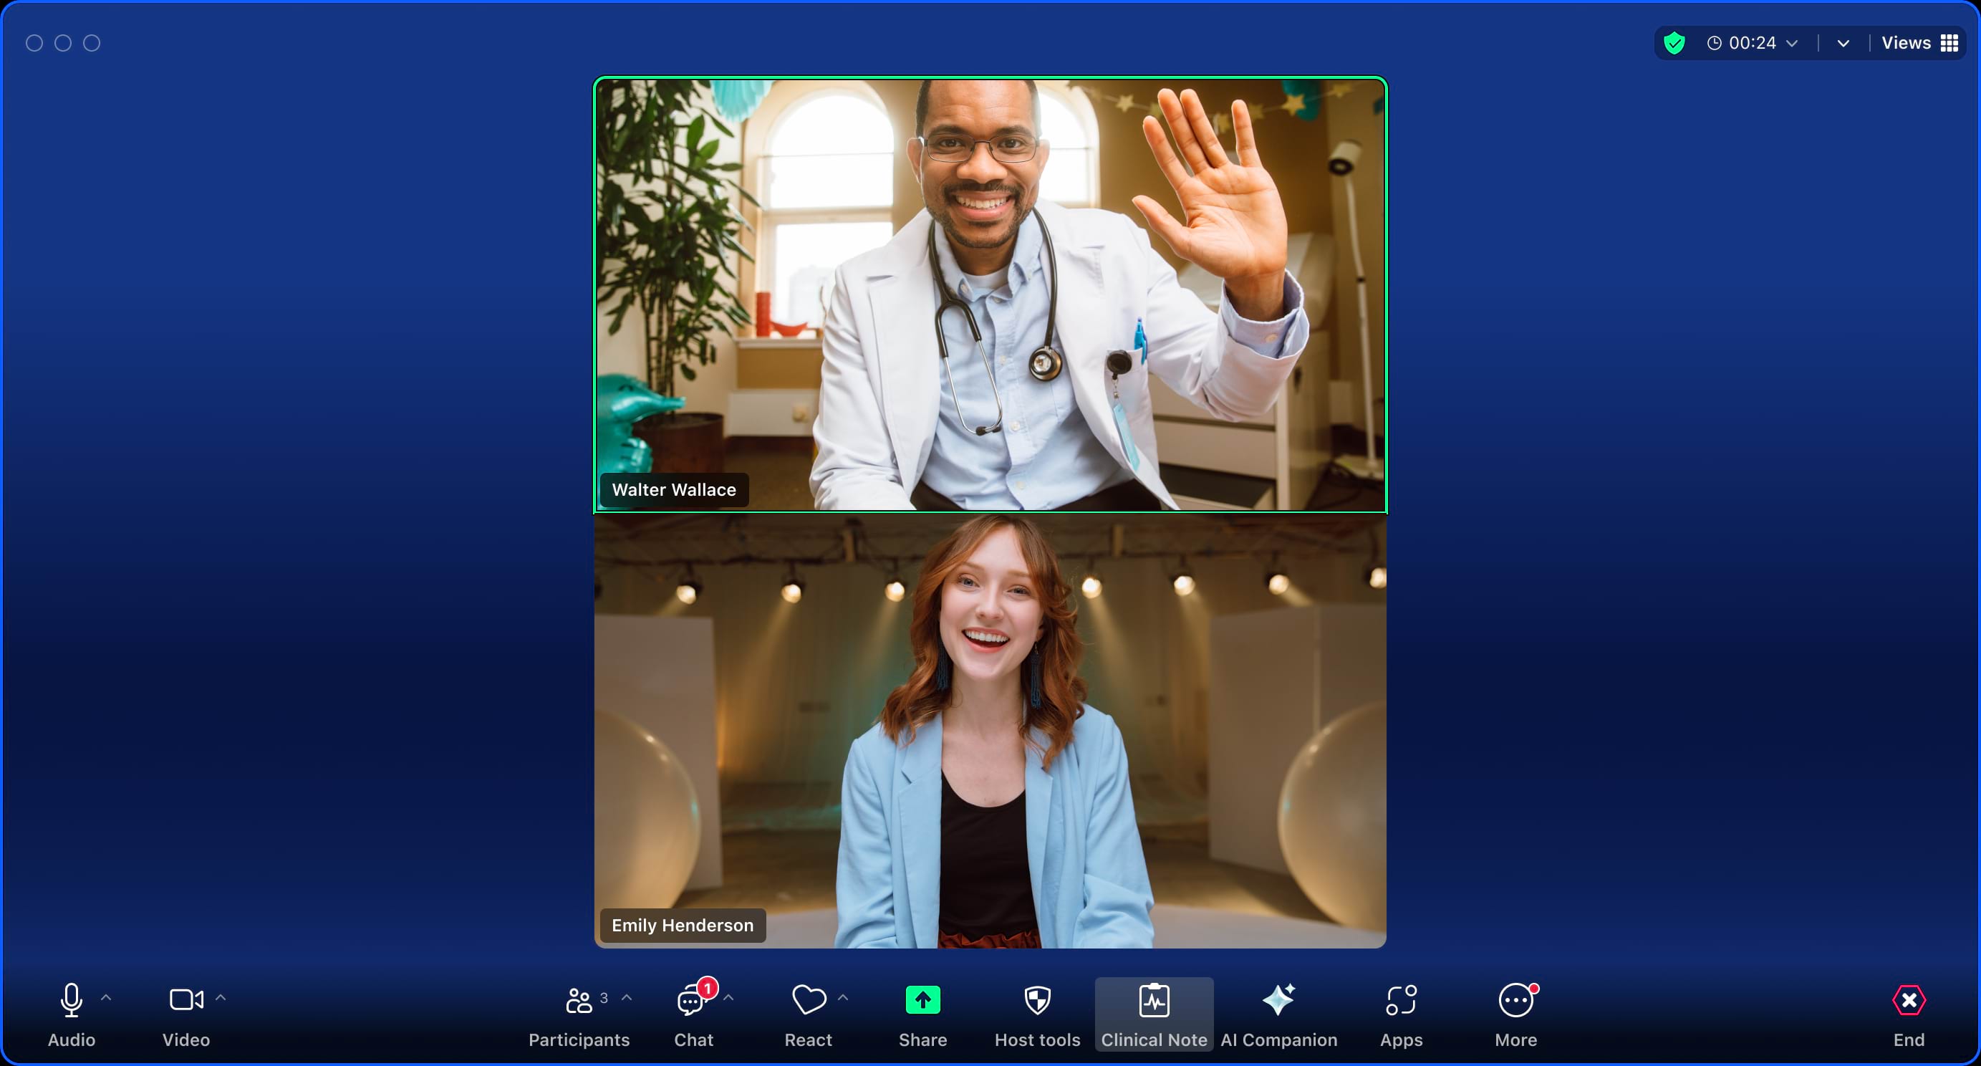Image resolution: width=1981 pixels, height=1066 pixels.
Task: Open the Clinical Note tool
Action: click(x=1154, y=1000)
